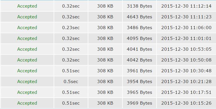
Task: Click Accepted status for 10:30:48 submission
Action: 27,71
